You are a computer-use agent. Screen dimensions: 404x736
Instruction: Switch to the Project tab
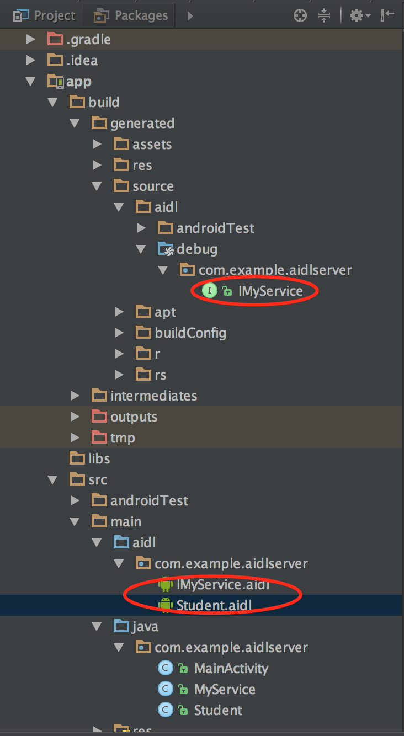coord(45,16)
